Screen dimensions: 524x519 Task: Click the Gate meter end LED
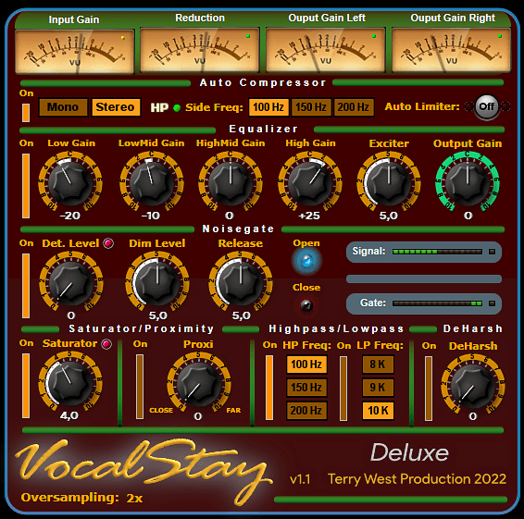492,303
